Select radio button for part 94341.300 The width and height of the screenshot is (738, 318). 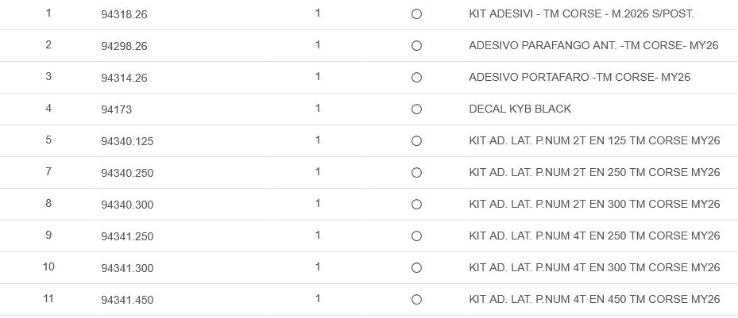[416, 268]
